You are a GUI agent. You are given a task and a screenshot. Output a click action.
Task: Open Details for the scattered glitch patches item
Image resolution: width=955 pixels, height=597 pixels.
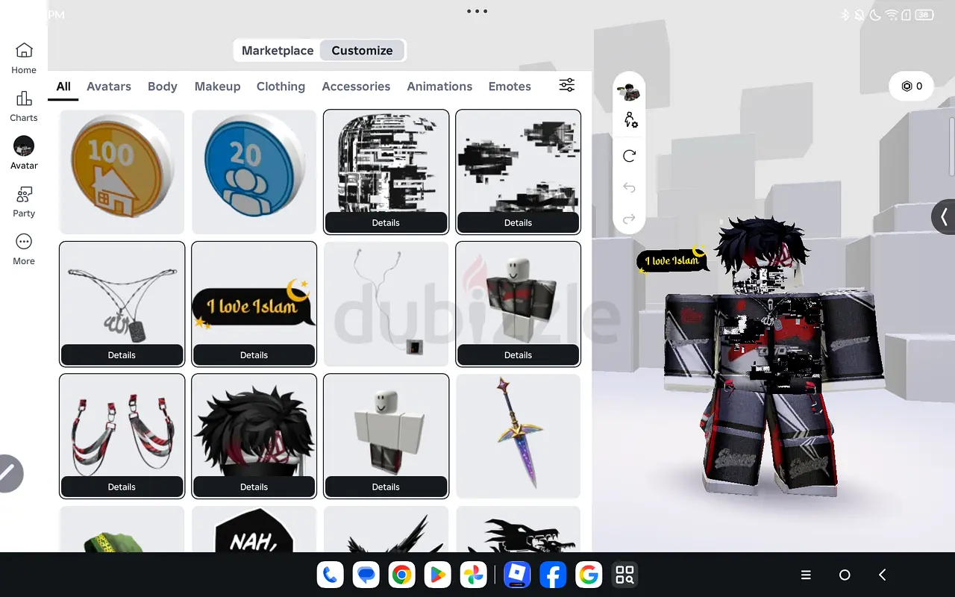pyautogui.click(x=518, y=222)
